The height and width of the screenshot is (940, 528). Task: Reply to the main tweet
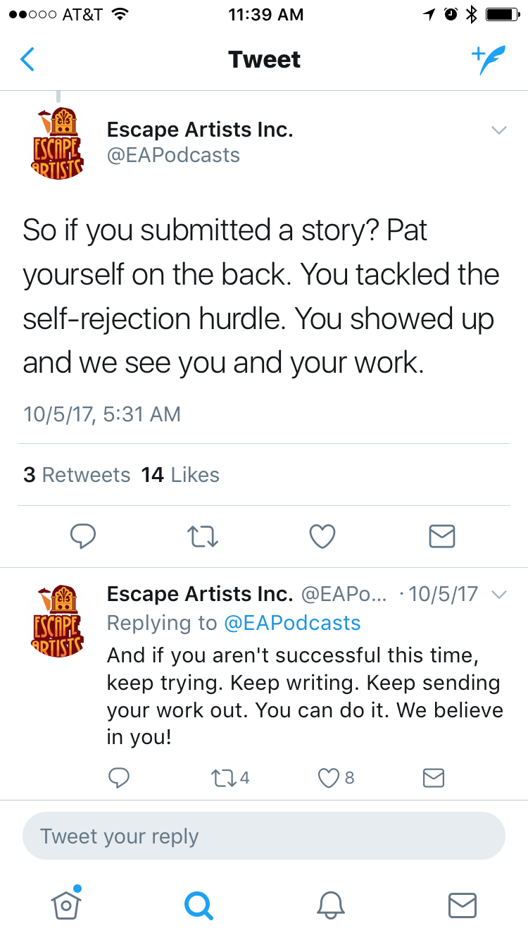coord(83,537)
